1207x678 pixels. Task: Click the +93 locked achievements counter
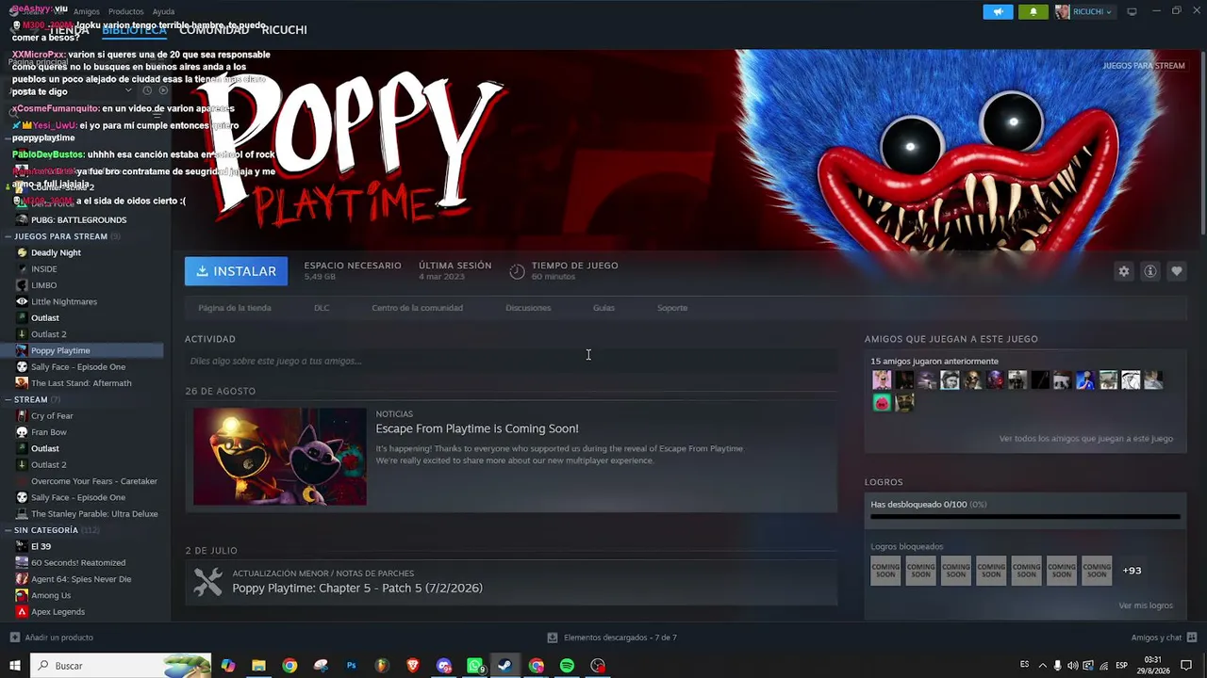(x=1132, y=571)
